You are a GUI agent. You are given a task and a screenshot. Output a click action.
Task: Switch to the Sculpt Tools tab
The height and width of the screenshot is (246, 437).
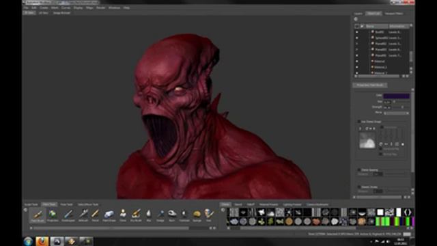point(31,204)
